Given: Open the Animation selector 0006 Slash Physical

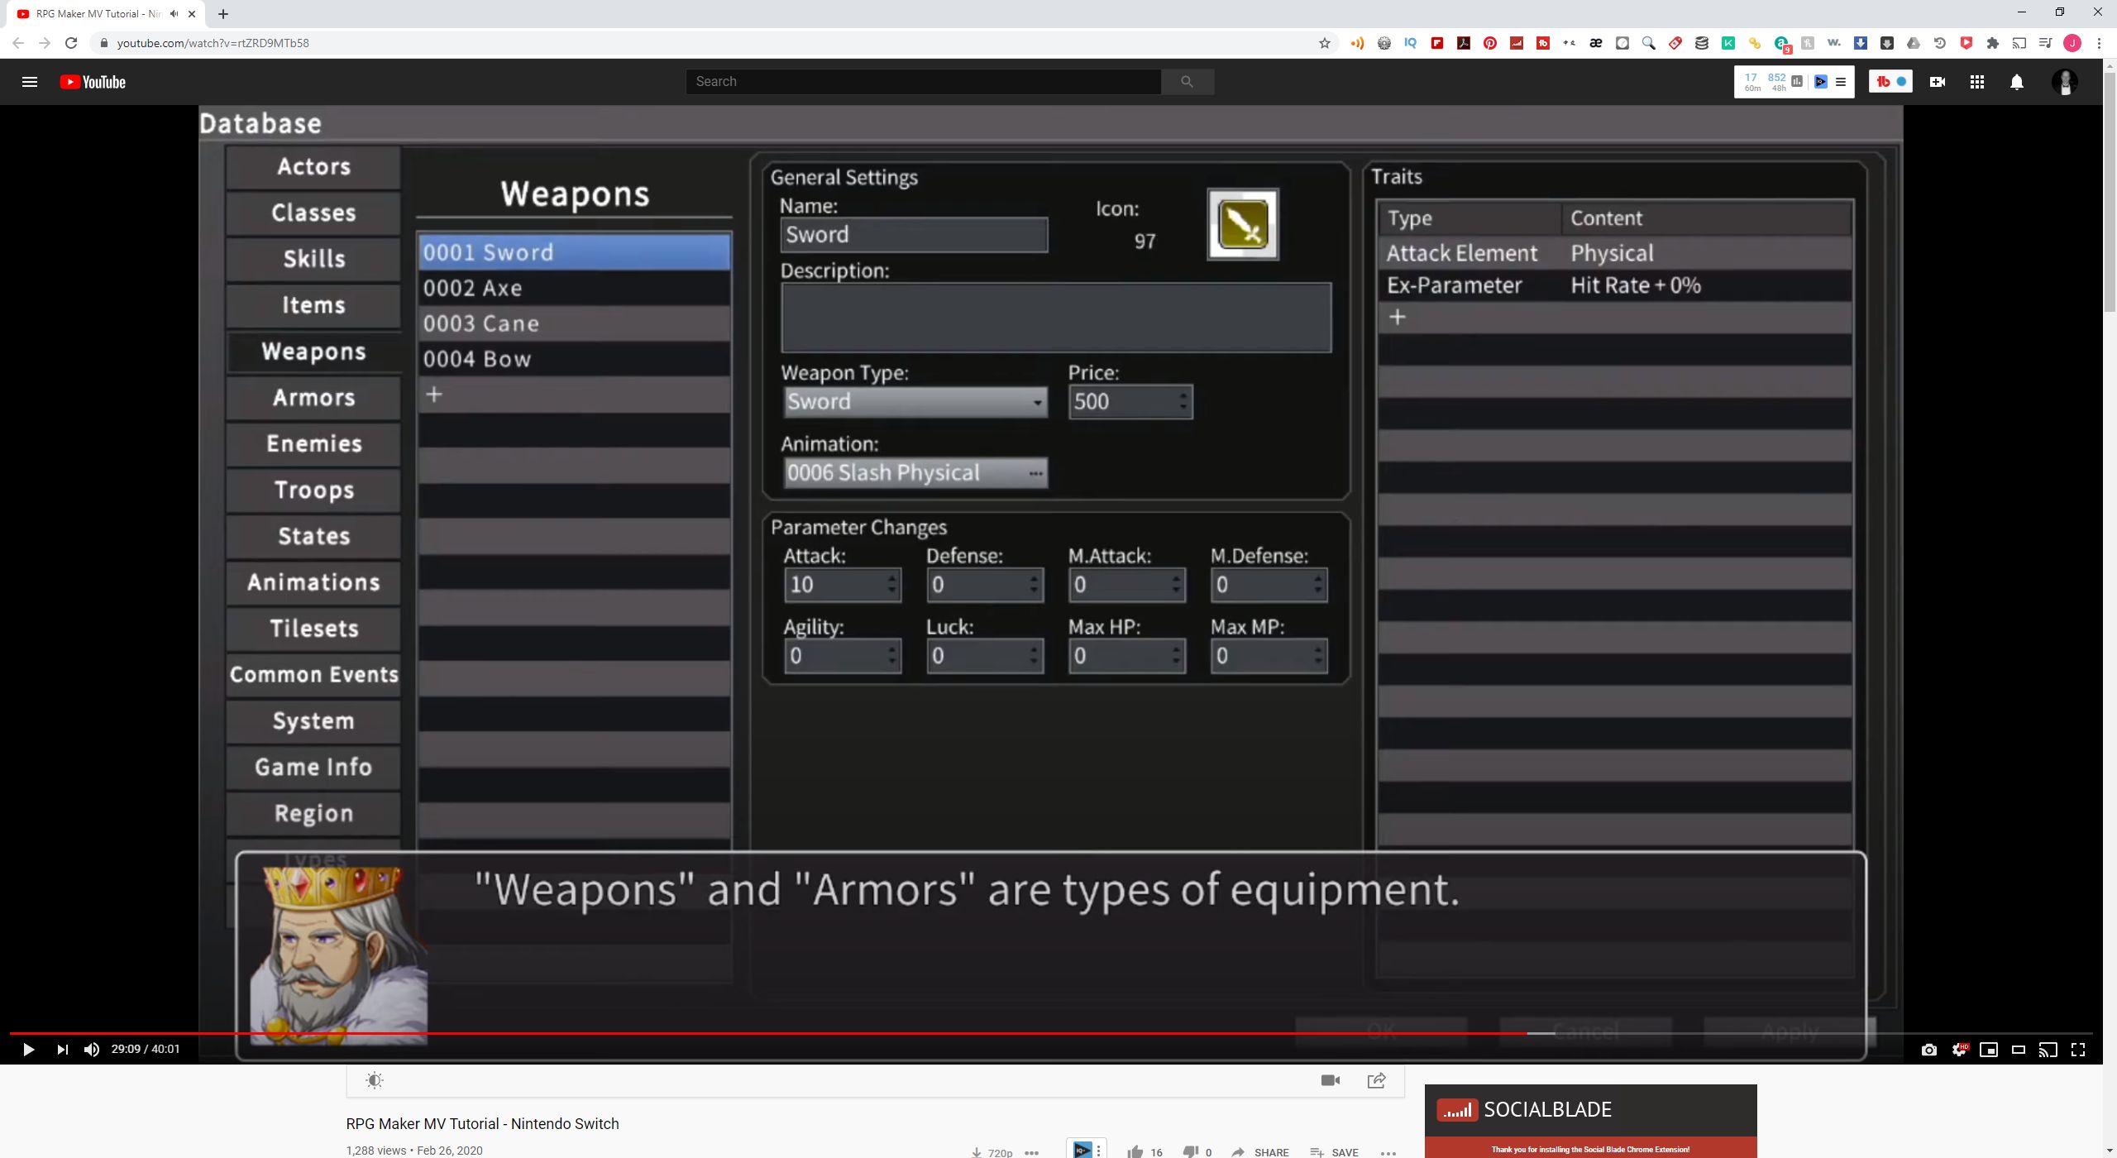Looking at the screenshot, I should tap(915, 473).
